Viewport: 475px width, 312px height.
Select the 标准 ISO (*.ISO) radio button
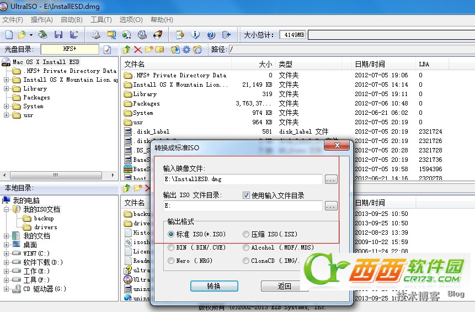[x=171, y=234]
